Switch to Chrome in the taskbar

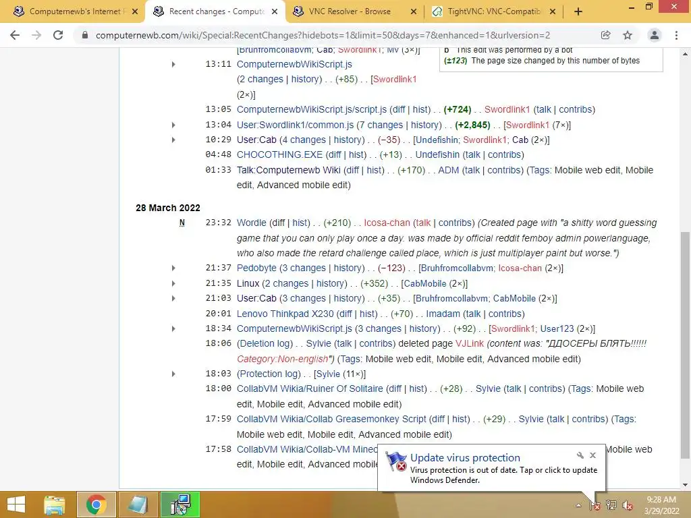pyautogui.click(x=96, y=505)
